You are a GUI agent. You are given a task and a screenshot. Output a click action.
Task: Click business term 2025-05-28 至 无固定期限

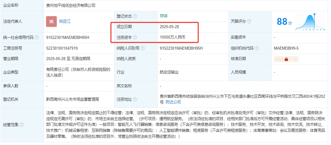coord(68,59)
